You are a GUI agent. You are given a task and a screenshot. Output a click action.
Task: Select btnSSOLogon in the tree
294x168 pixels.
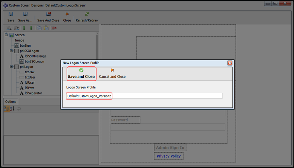click(34, 61)
